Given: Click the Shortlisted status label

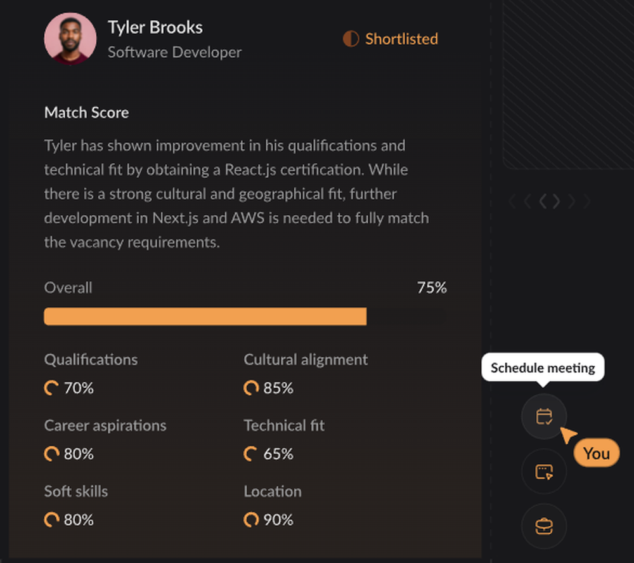Looking at the screenshot, I should pyautogui.click(x=401, y=39).
